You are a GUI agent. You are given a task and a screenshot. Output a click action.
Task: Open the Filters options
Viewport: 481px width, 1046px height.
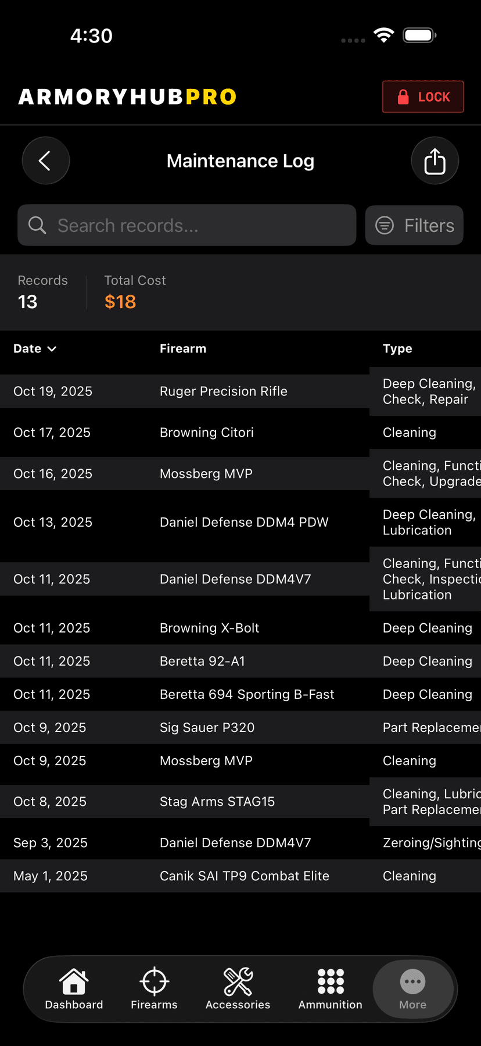[x=414, y=225]
